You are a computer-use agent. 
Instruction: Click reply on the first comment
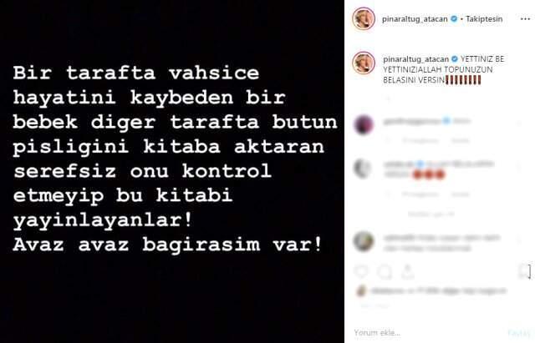[461, 141]
